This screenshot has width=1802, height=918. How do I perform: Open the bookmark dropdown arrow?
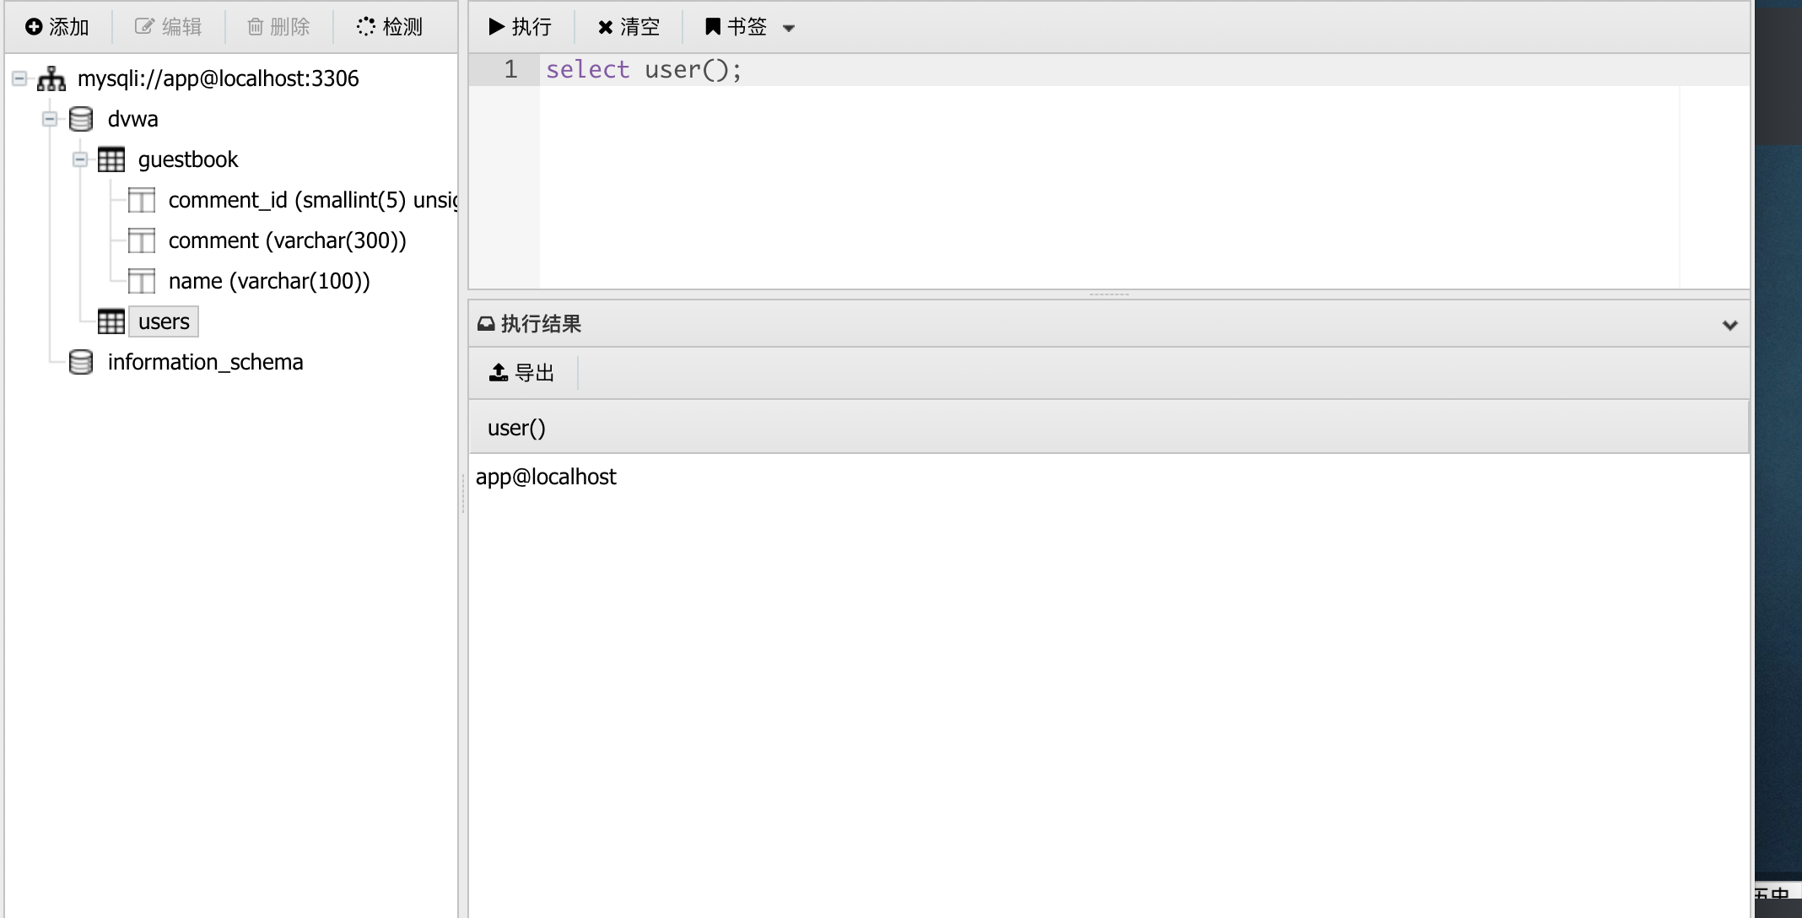coord(789,28)
